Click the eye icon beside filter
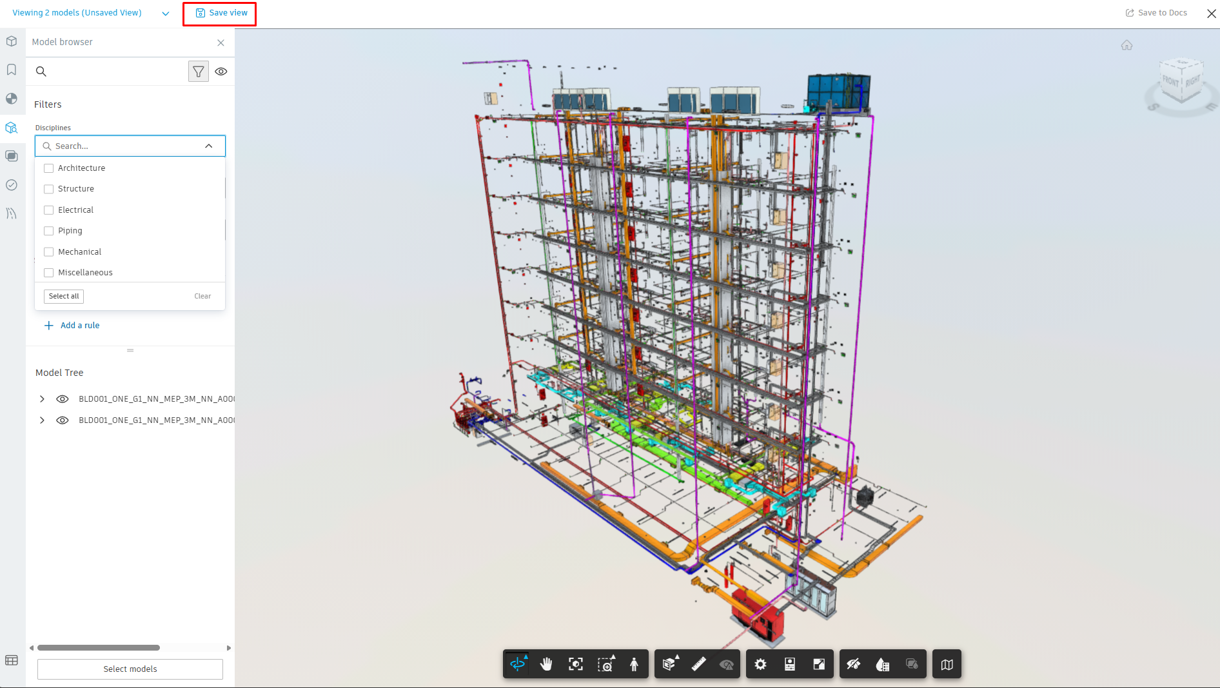The height and width of the screenshot is (688, 1220). click(x=221, y=72)
